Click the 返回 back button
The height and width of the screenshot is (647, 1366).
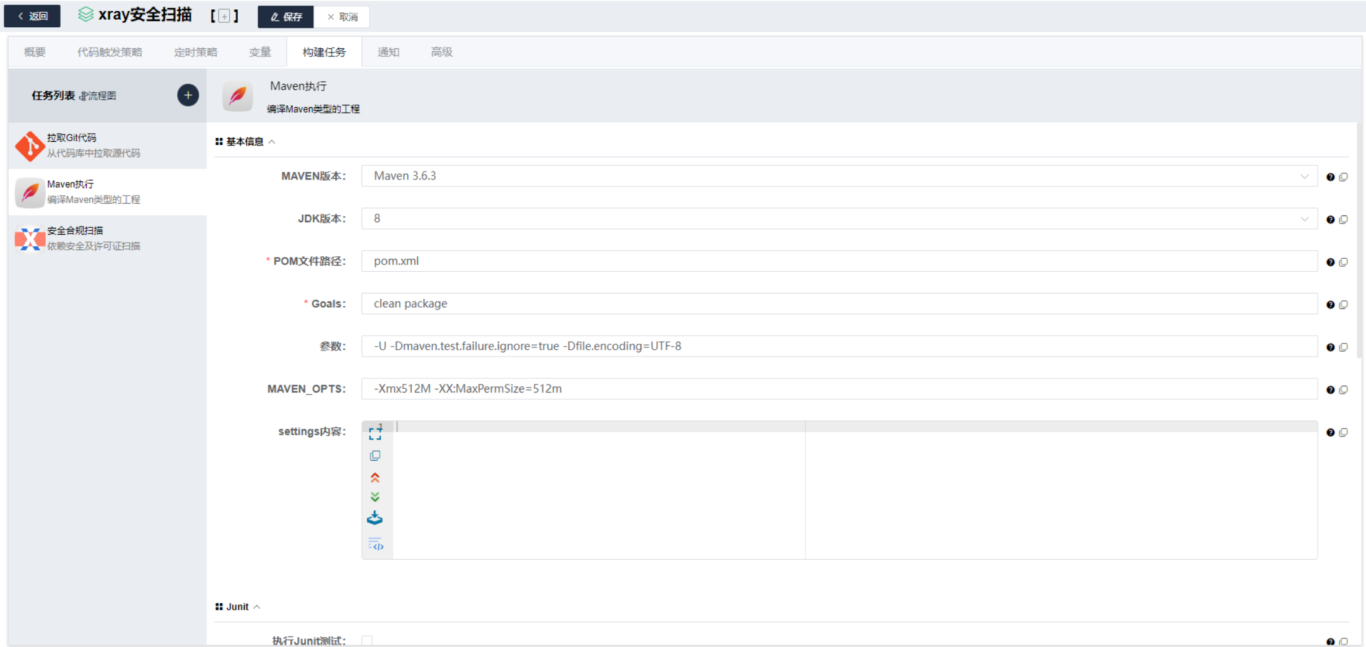tap(32, 16)
